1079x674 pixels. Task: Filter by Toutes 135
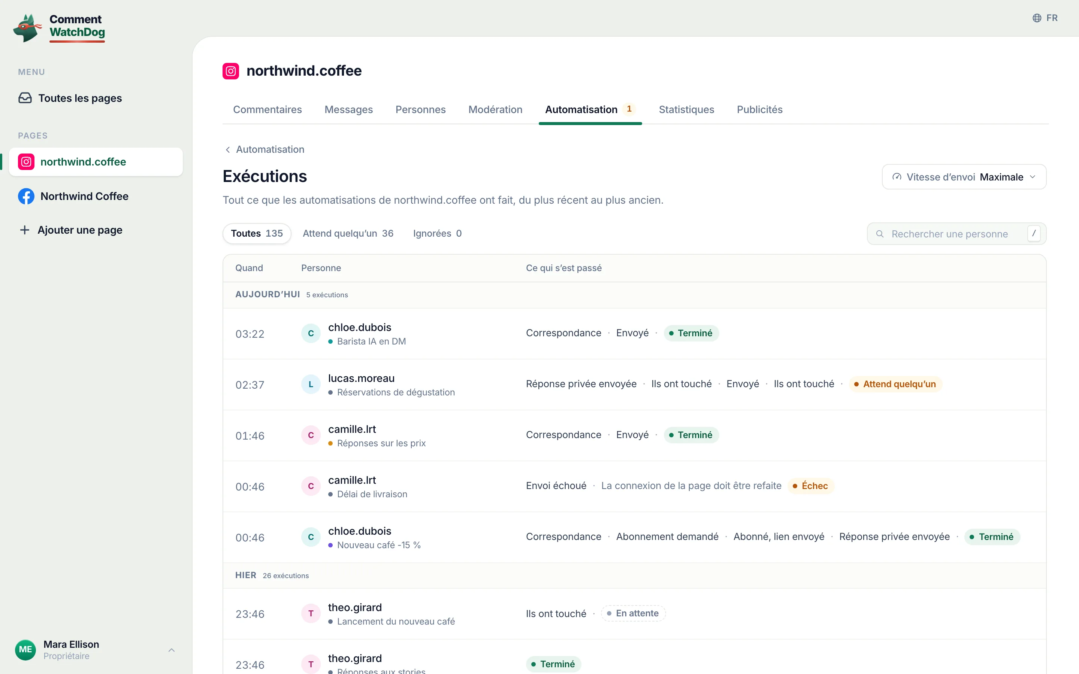coord(257,234)
